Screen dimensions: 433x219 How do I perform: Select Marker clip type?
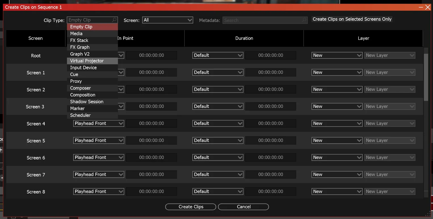92,108
